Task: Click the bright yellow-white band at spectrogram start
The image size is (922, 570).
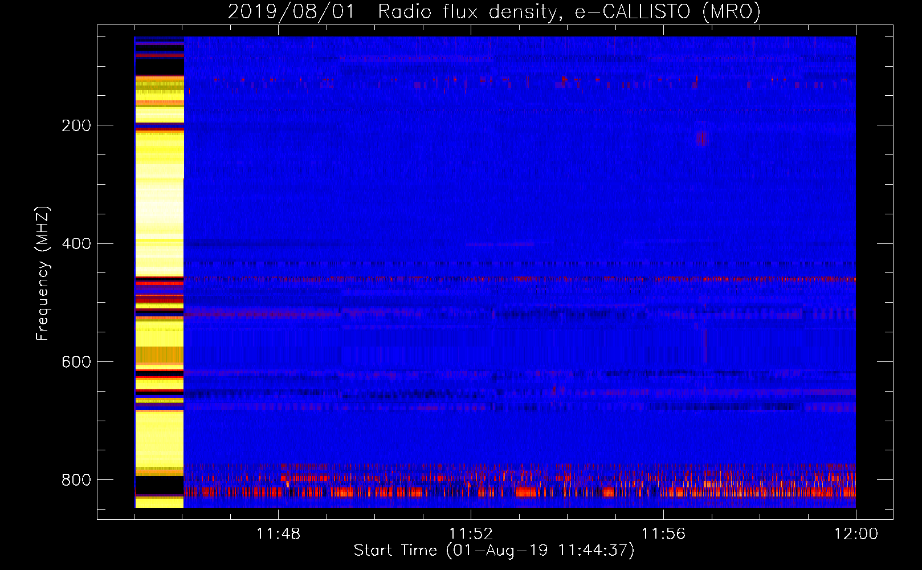Action: [159, 272]
